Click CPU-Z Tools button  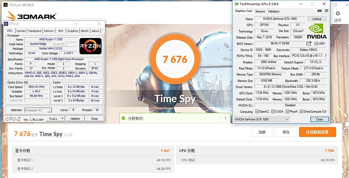53,119
